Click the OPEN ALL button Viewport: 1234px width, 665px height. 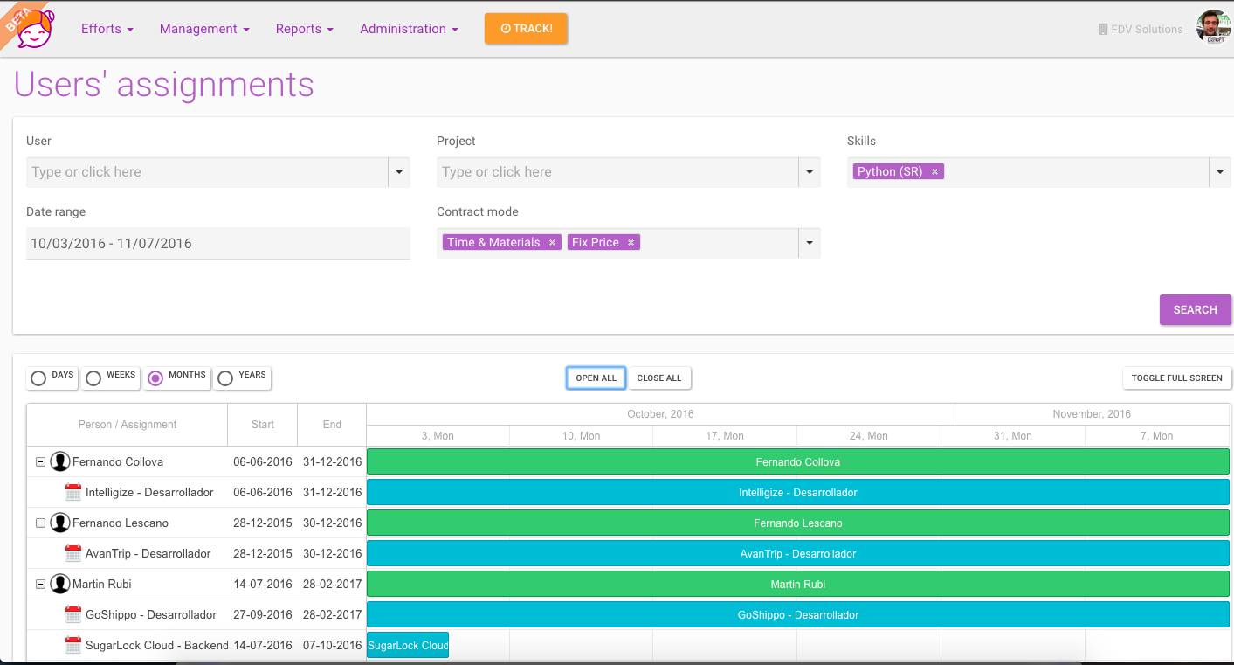point(596,378)
